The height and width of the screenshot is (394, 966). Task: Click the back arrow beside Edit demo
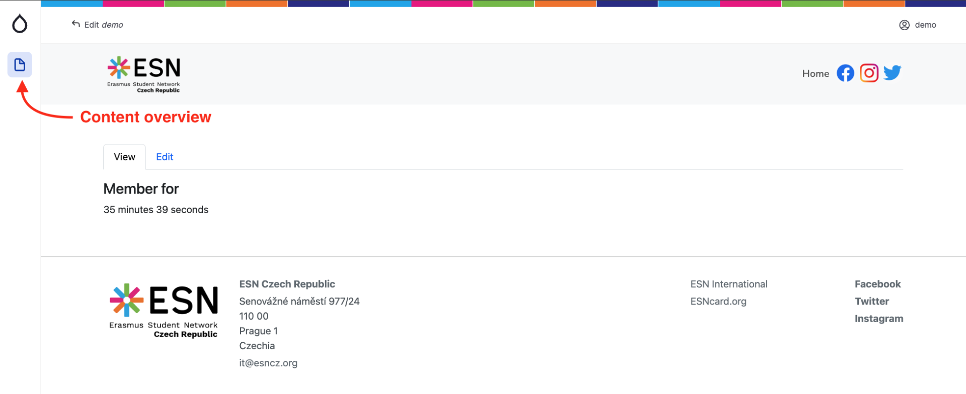(x=76, y=24)
